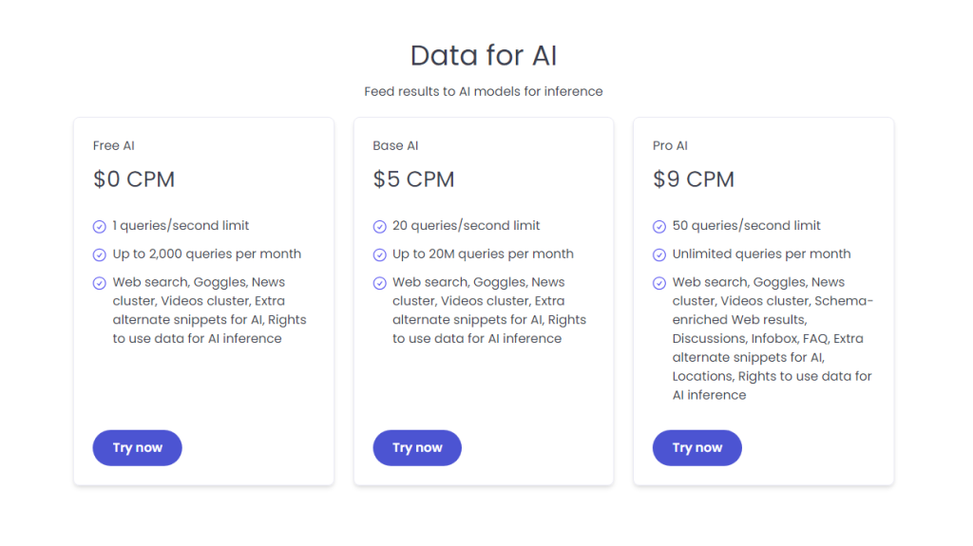
Task: Click Feed results to AI models subtitle
Action: click(x=484, y=92)
